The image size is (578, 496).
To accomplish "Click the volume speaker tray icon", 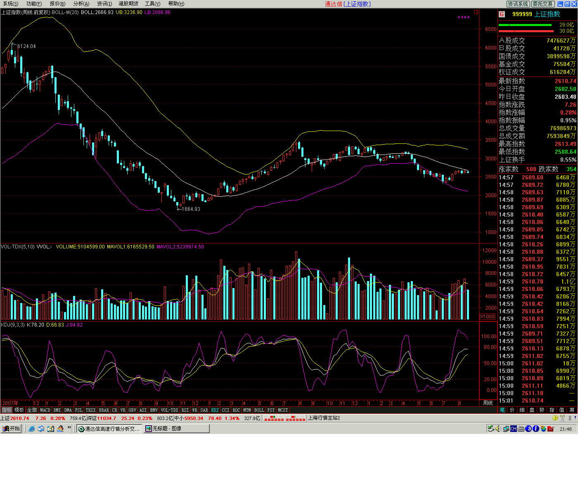I will click(x=498, y=429).
